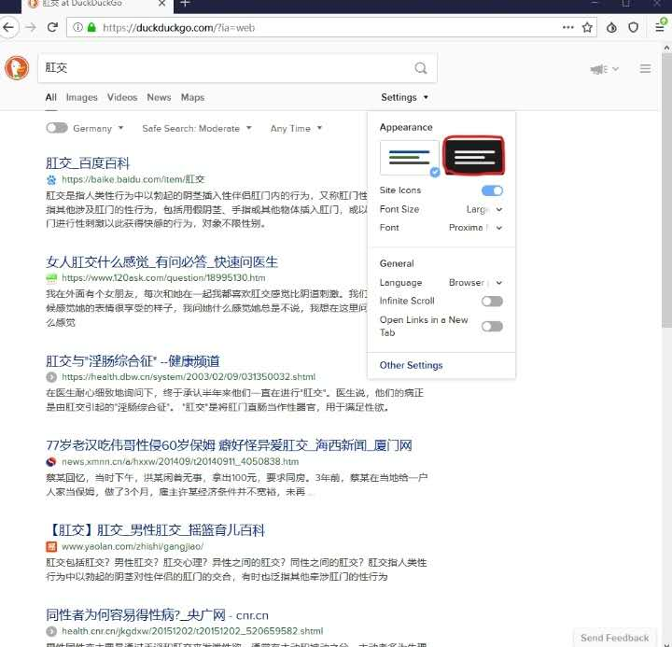
Task: Click the DuckDuckGo logo
Action: [x=17, y=68]
